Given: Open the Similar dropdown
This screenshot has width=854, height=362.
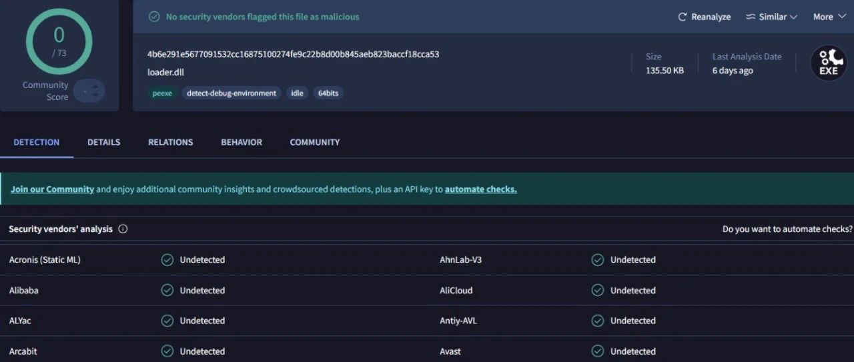Looking at the screenshot, I should point(771,17).
